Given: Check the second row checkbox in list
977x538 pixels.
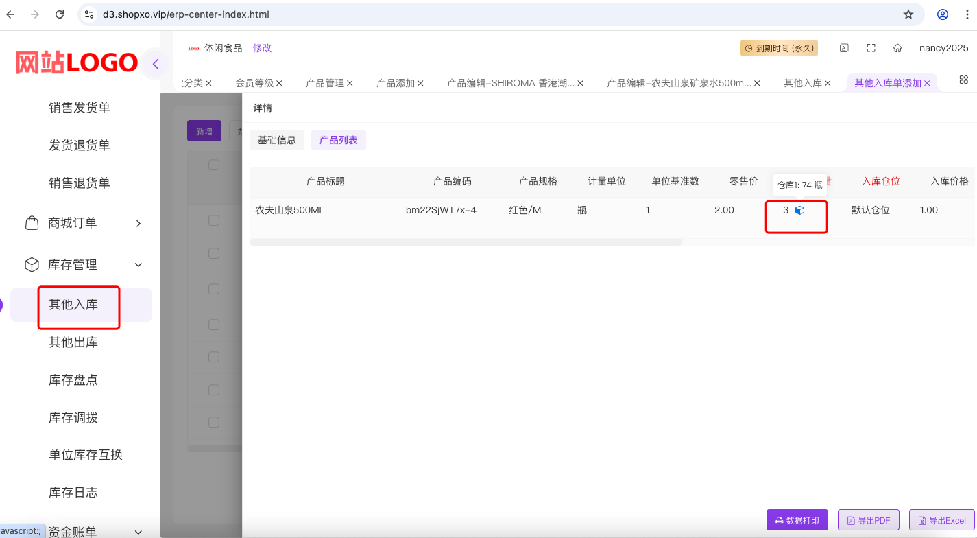Looking at the screenshot, I should click(x=214, y=253).
